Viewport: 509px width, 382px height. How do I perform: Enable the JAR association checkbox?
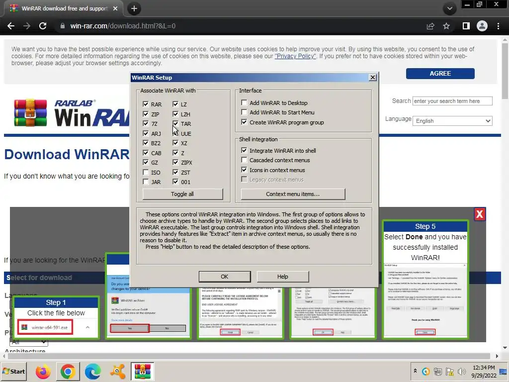pyautogui.click(x=146, y=182)
